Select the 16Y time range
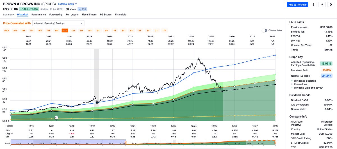This screenshot has height=149, width=337. (40, 30)
